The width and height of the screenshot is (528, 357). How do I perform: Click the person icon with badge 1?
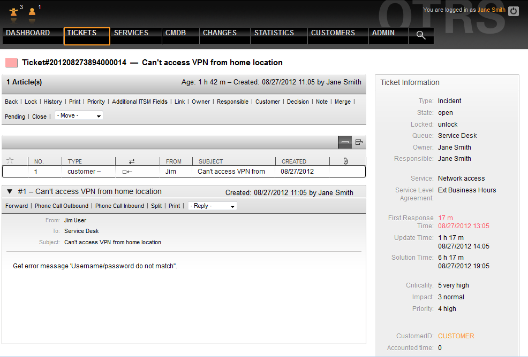pos(32,12)
